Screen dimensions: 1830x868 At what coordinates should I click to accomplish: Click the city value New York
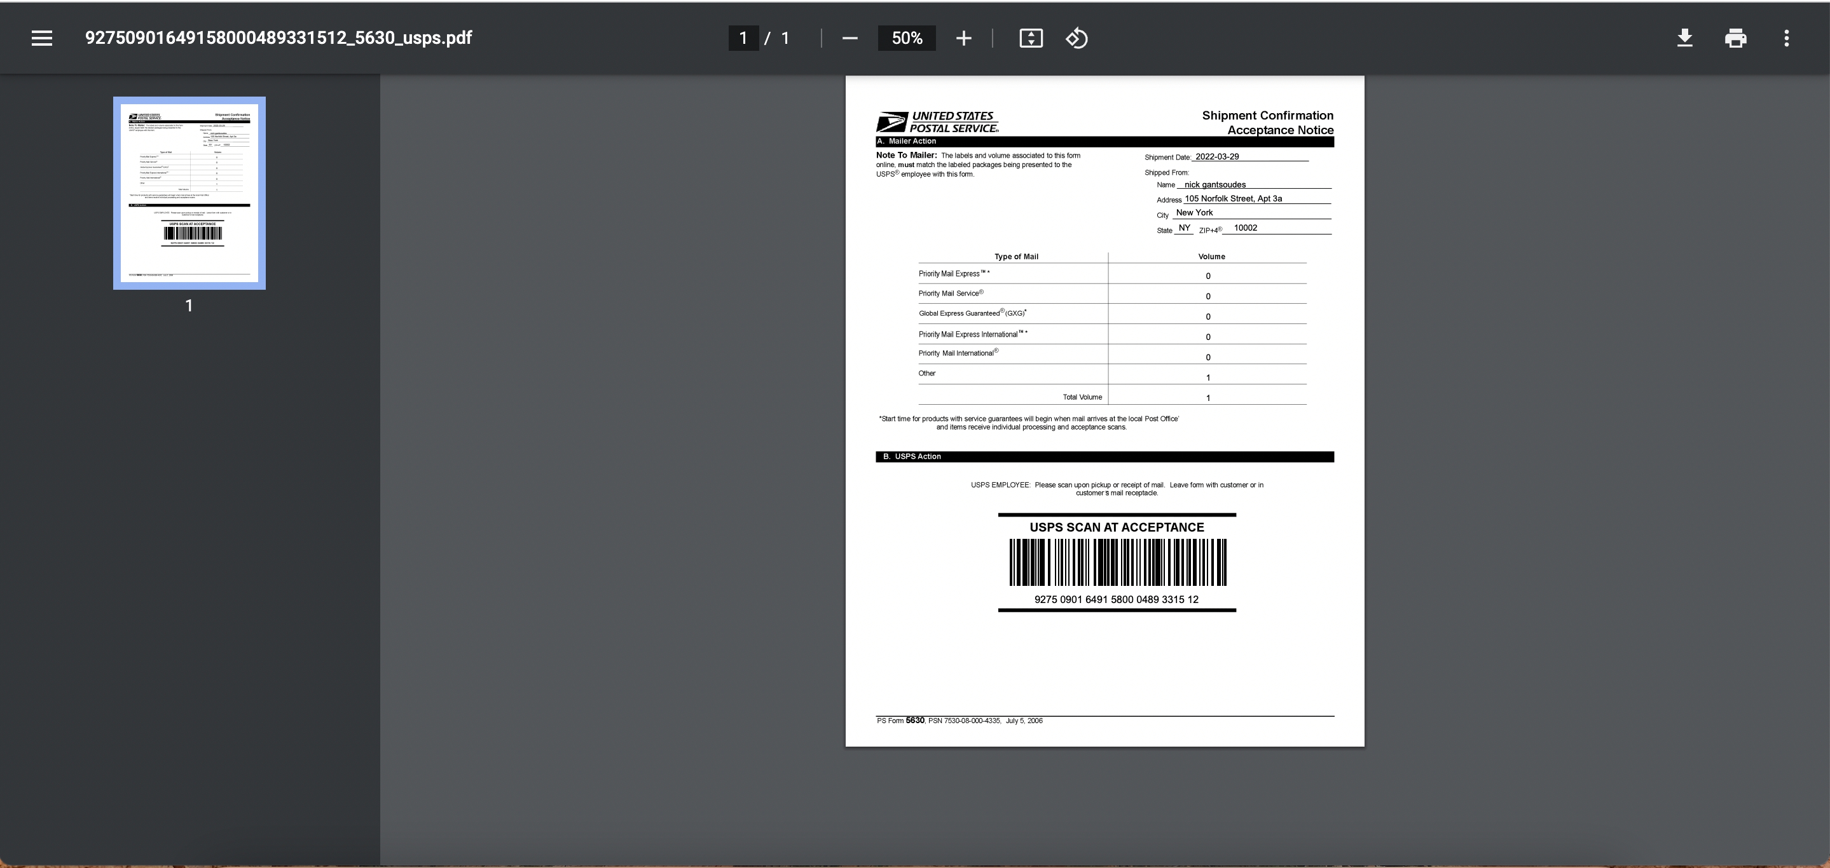click(1194, 213)
